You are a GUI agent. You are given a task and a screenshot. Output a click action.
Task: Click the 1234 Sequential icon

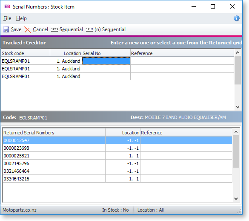[x=54, y=29]
